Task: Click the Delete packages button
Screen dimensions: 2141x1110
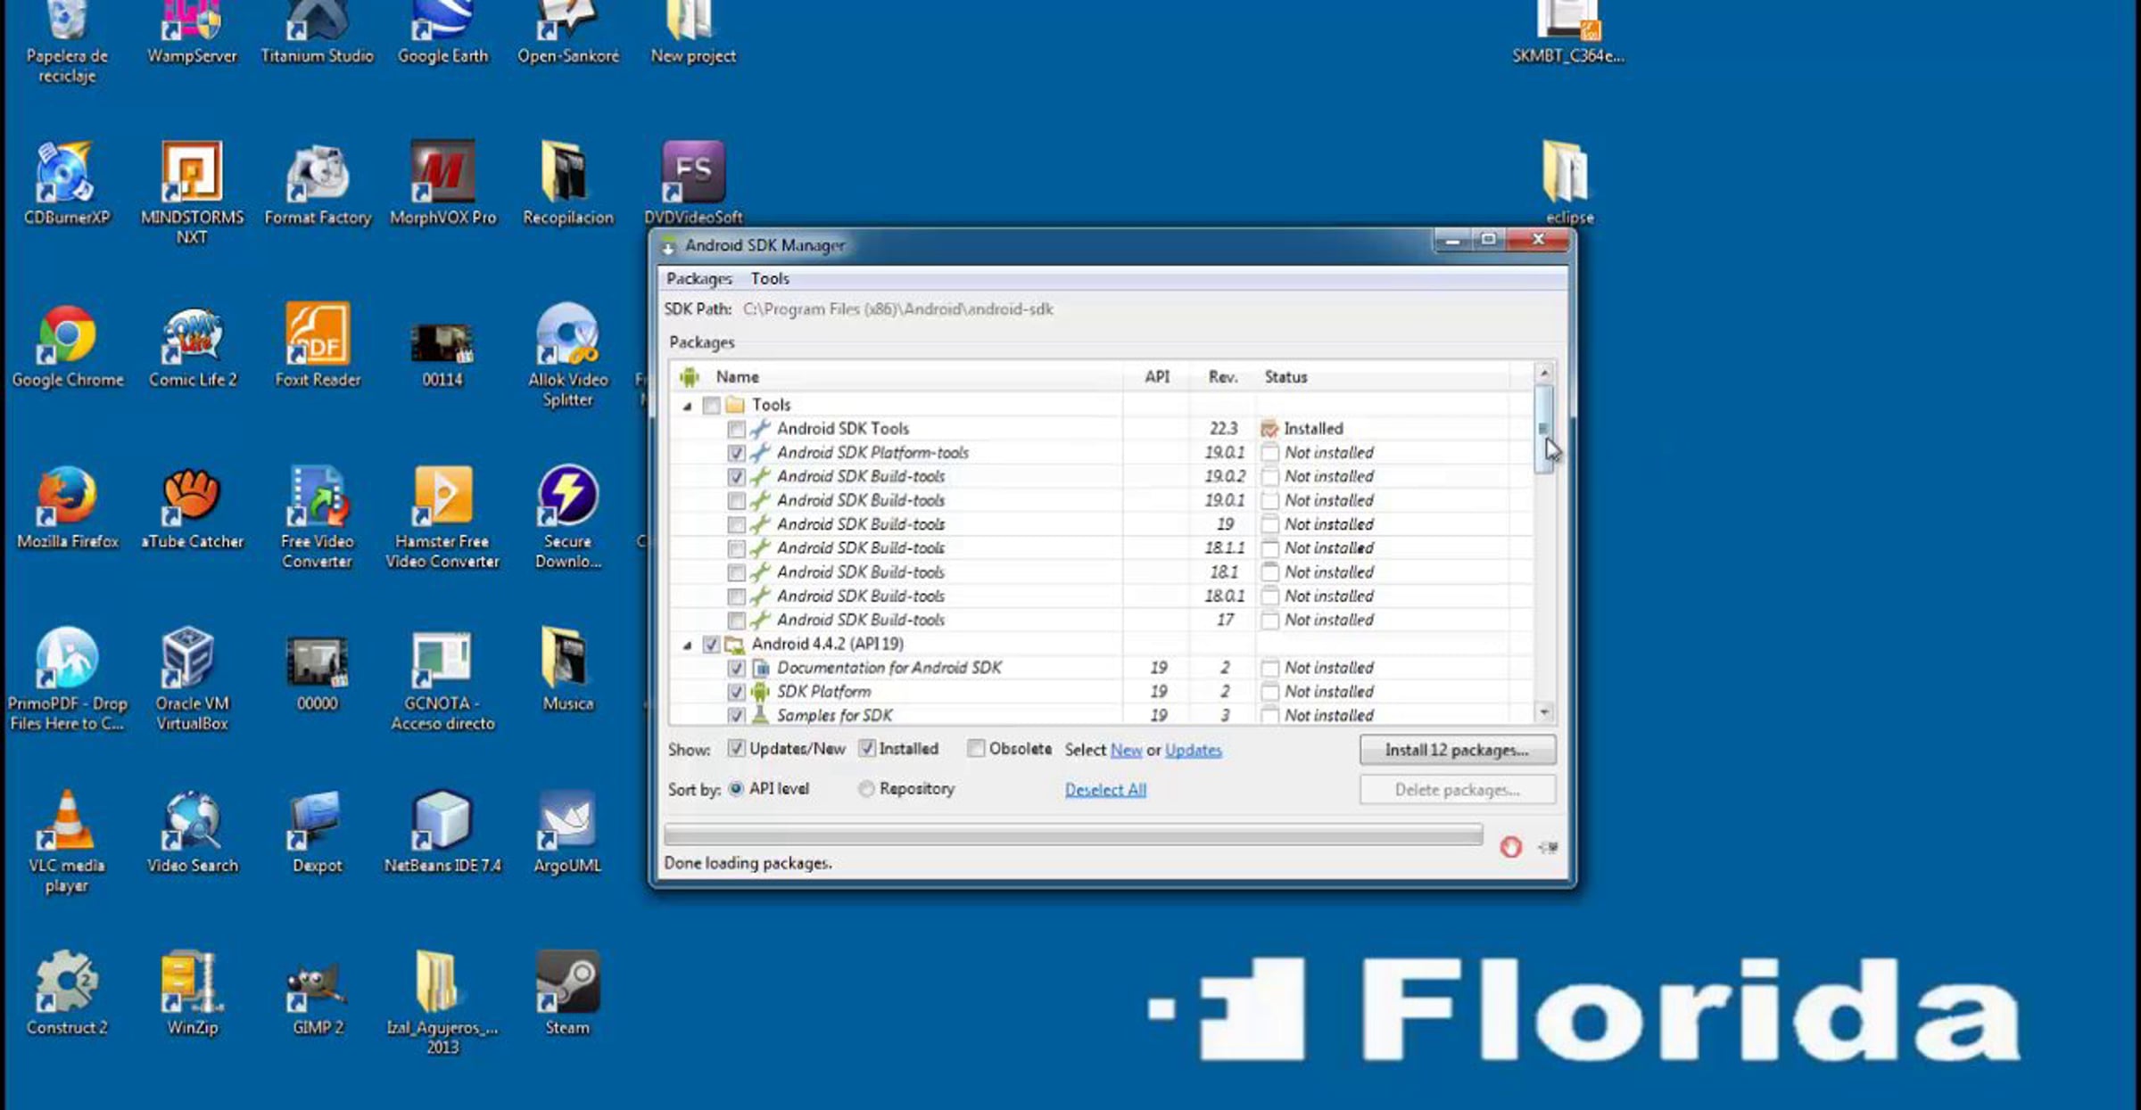Action: (1458, 790)
